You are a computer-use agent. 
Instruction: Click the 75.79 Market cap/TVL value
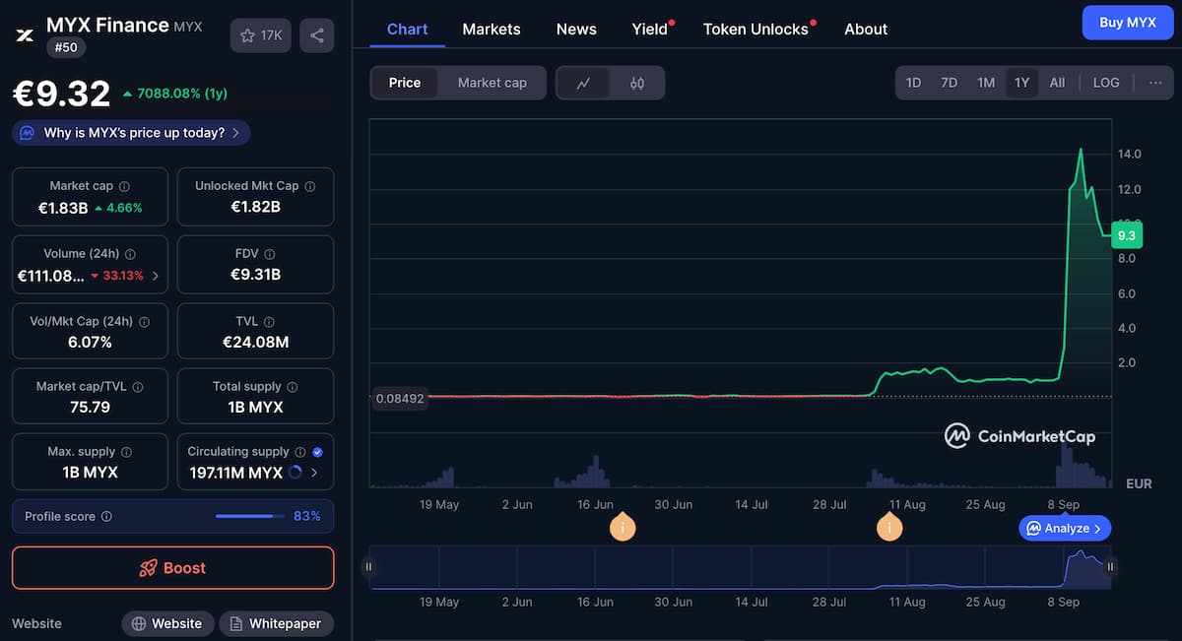pyautogui.click(x=90, y=408)
